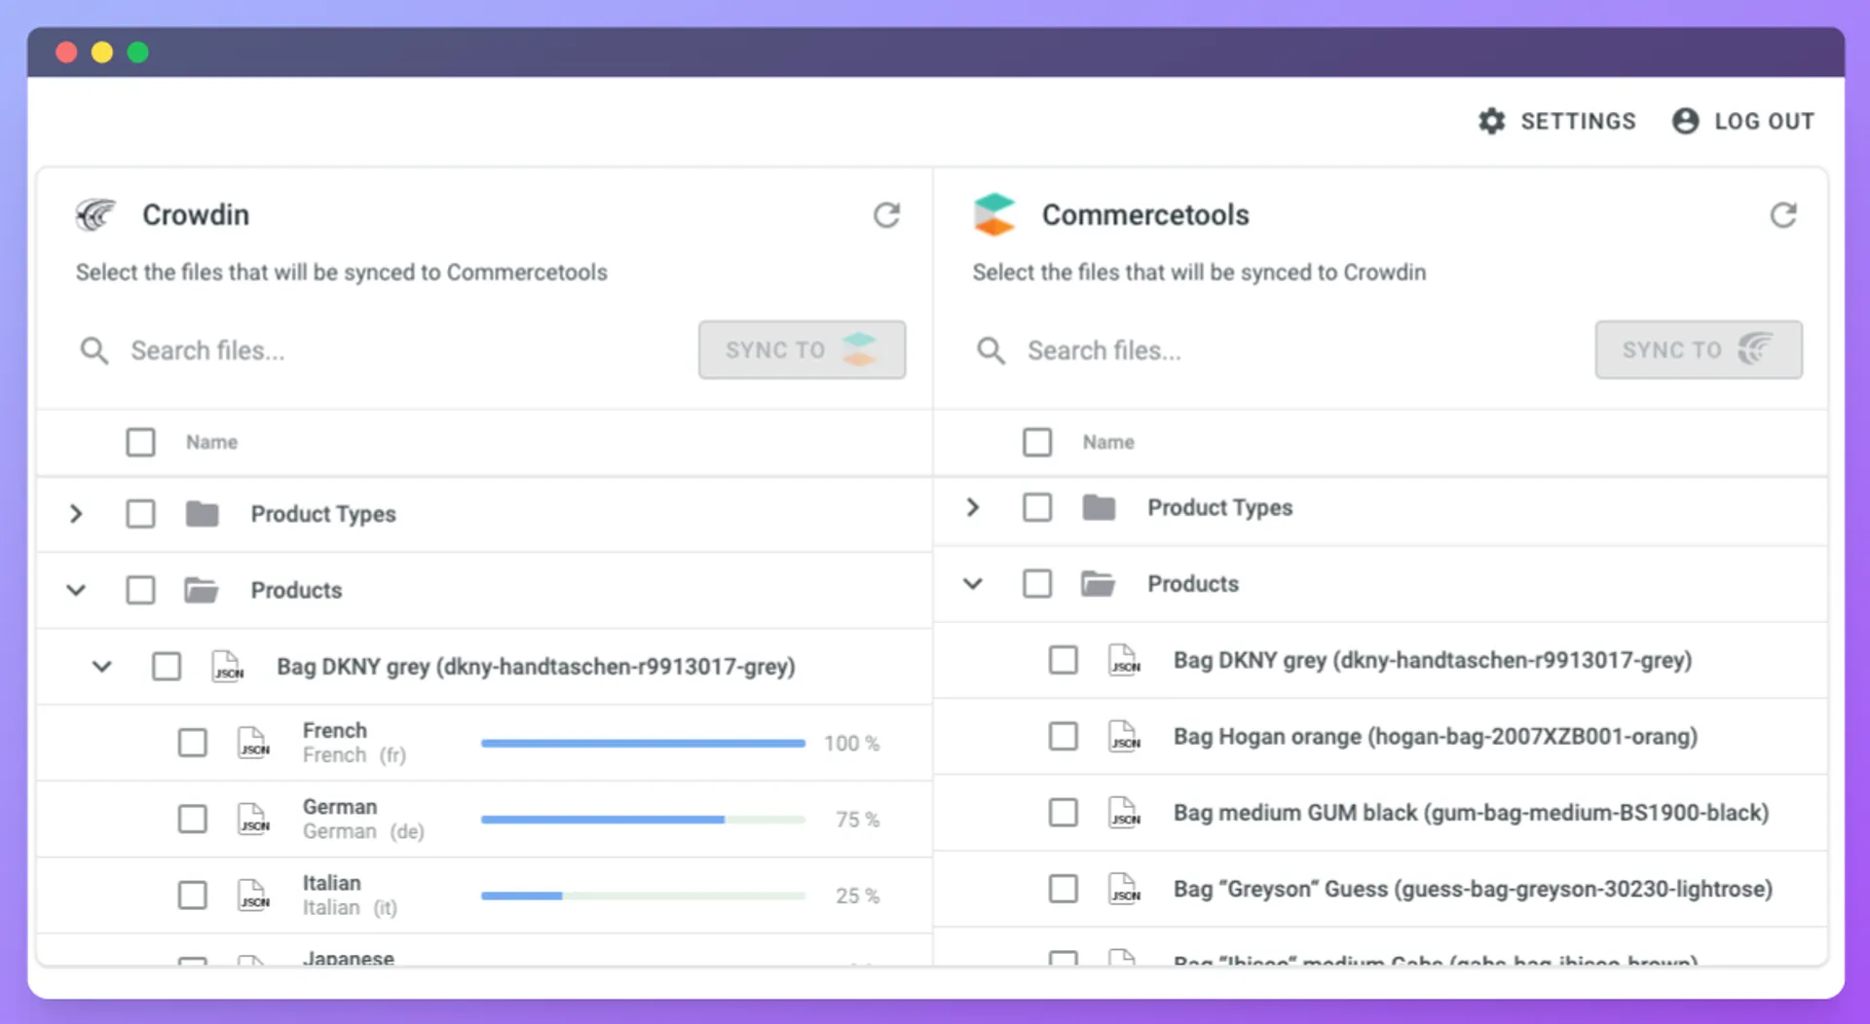Click Sync To Crowdin button

pyautogui.click(x=1699, y=349)
